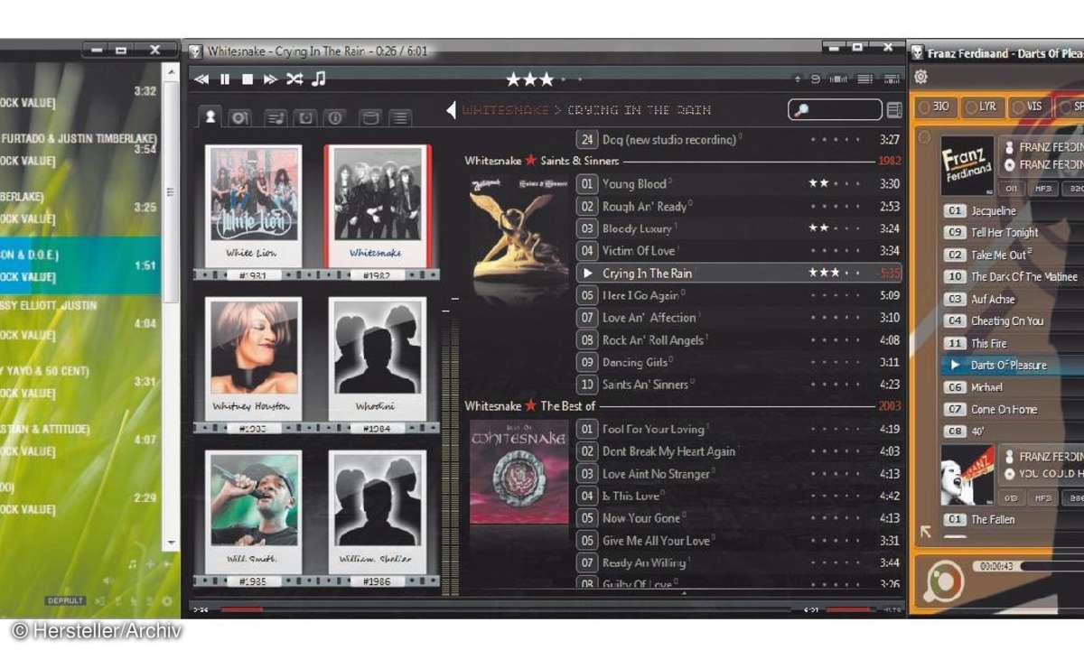
Task: Open the list-lines tab
Action: coord(399,117)
